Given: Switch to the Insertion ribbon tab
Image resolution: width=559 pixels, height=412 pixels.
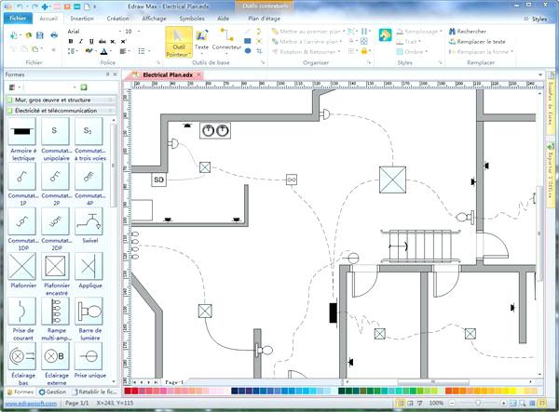Looking at the screenshot, I should pos(82,19).
